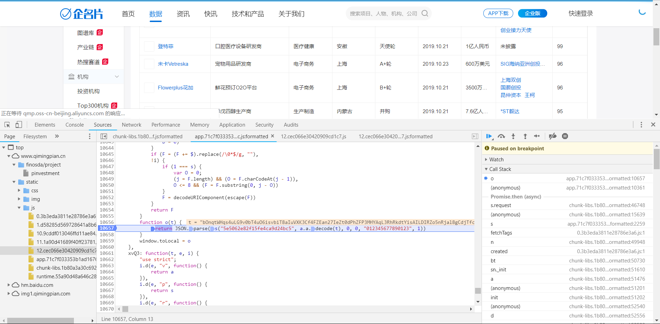Screen dimensions: 660x324
Task: Collapse the top frame tree node
Action: point(4,148)
